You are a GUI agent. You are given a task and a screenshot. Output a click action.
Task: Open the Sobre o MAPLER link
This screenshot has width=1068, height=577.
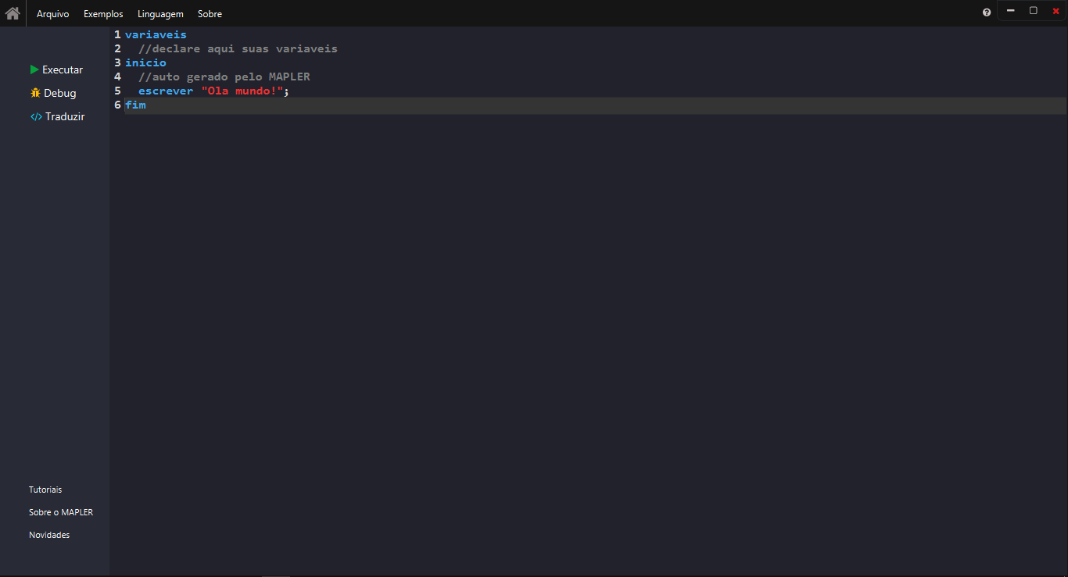(x=61, y=512)
